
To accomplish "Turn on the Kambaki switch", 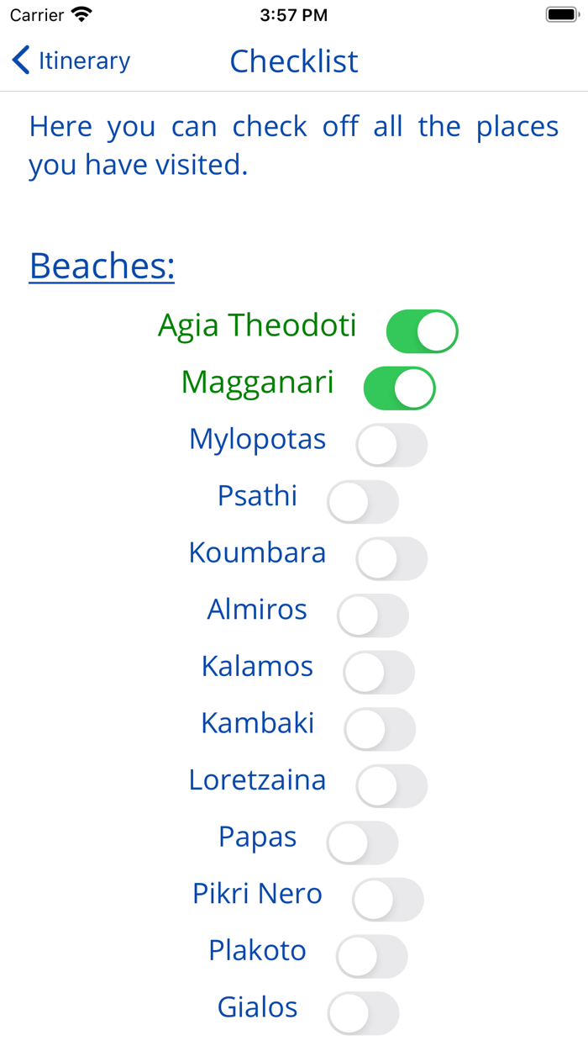I will pyautogui.click(x=380, y=729).
